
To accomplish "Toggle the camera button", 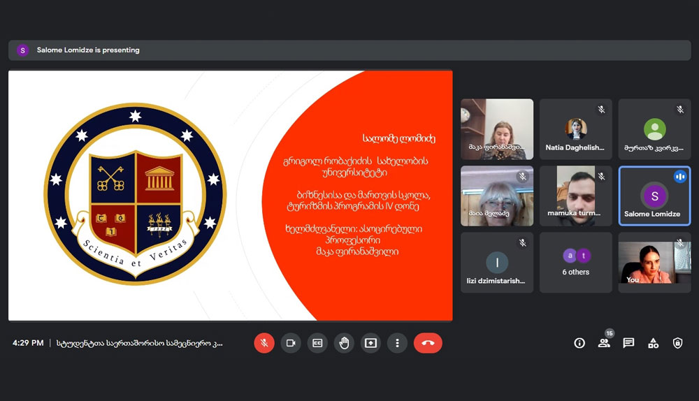I will (x=291, y=343).
